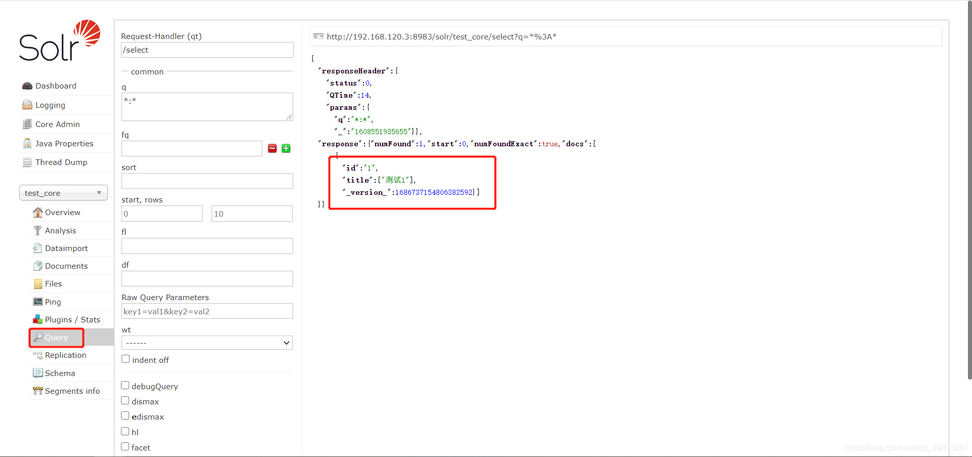Click the Analysis funnel icon
972x457 pixels.
coord(37,230)
